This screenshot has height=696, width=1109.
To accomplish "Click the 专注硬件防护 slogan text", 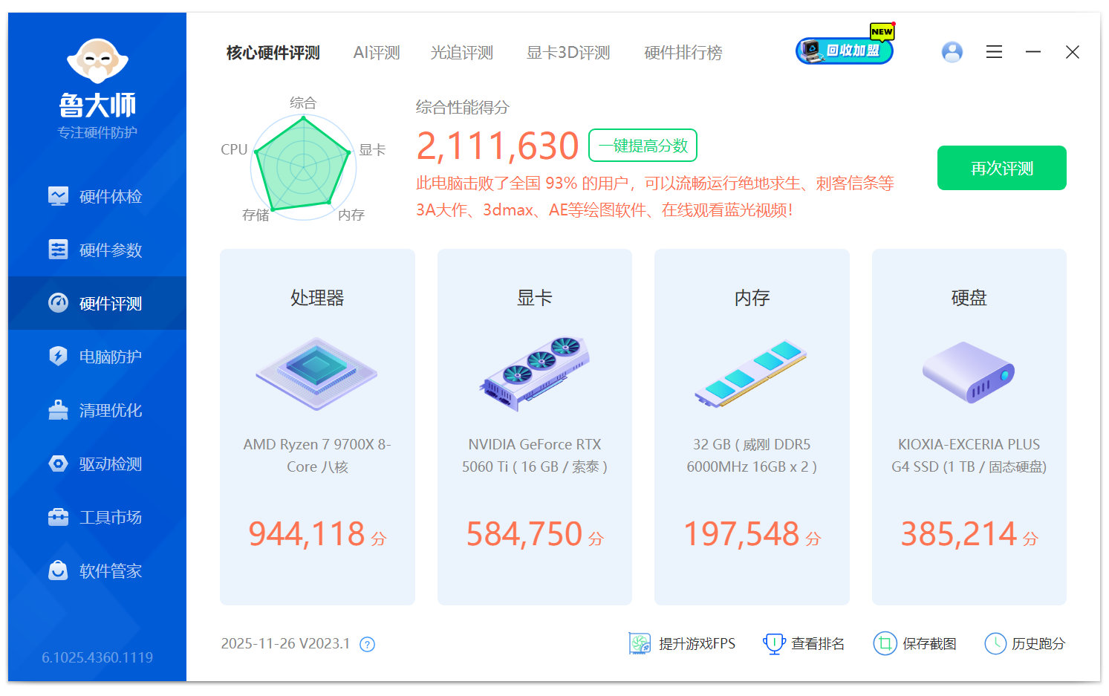I will [x=97, y=132].
